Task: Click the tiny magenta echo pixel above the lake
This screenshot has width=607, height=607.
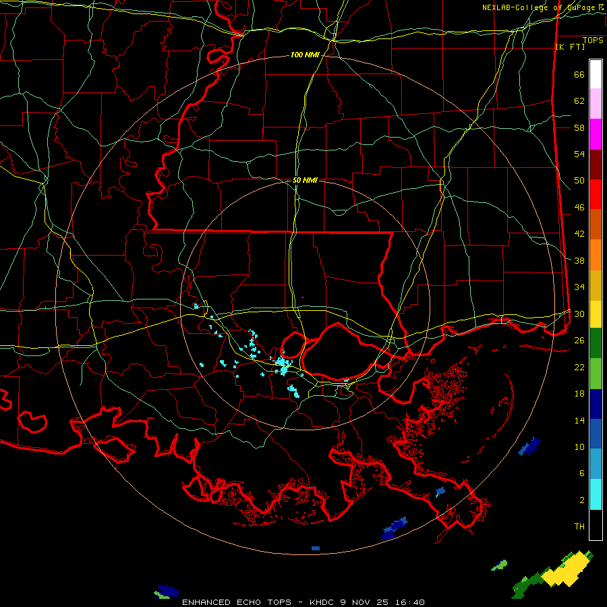Action: pos(303,297)
